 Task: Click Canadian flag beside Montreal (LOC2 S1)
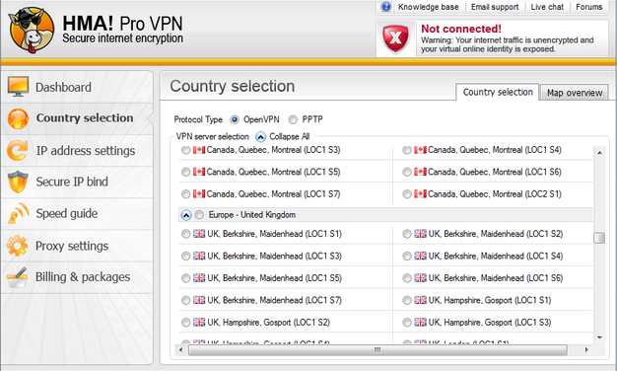click(420, 194)
